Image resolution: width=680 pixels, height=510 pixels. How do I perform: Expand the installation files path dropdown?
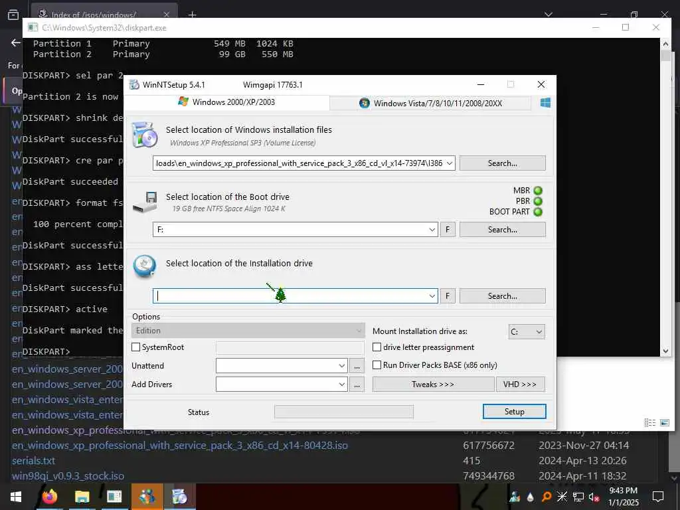[450, 163]
